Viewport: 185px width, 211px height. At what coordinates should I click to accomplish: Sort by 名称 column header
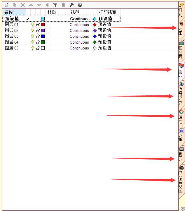14,12
